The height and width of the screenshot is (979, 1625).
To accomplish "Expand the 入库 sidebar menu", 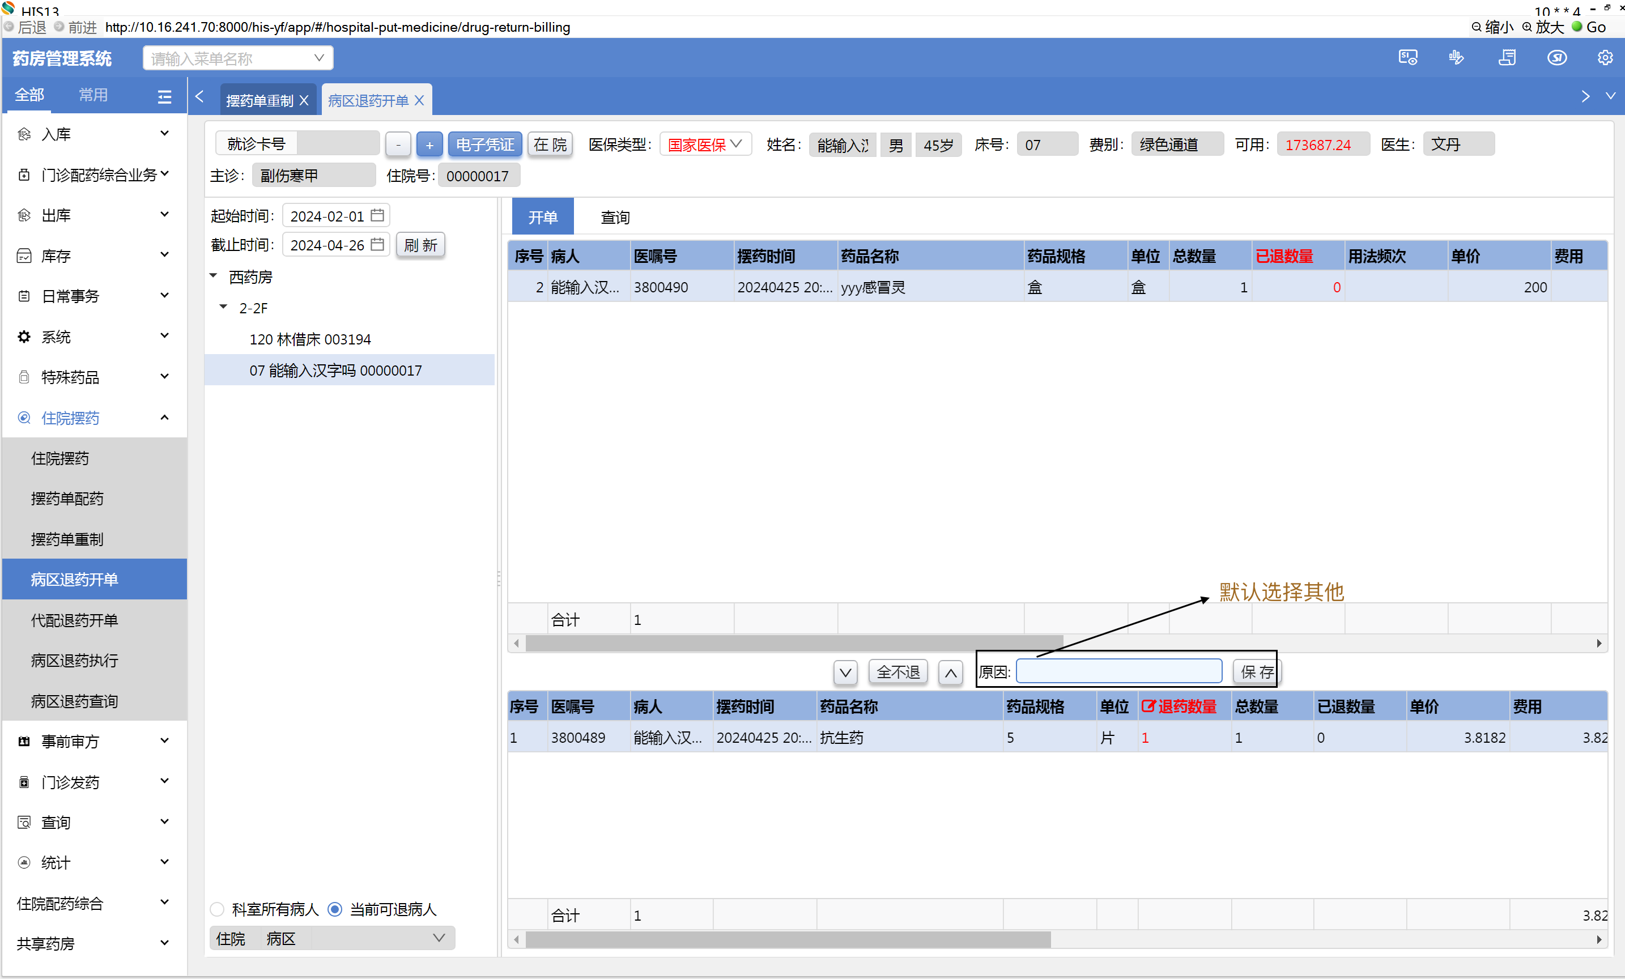I will [93, 134].
